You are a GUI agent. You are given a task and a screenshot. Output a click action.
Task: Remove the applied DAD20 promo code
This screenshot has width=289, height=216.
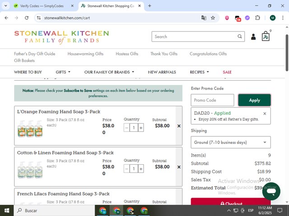coord(265,114)
